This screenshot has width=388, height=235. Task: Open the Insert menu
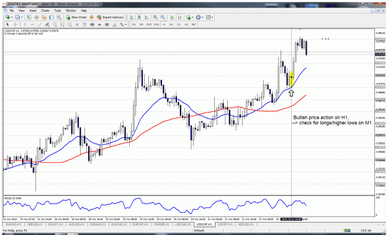tap(33, 11)
